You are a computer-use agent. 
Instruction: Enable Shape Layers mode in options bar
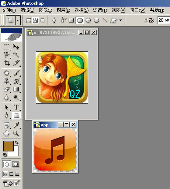coord(28,20)
